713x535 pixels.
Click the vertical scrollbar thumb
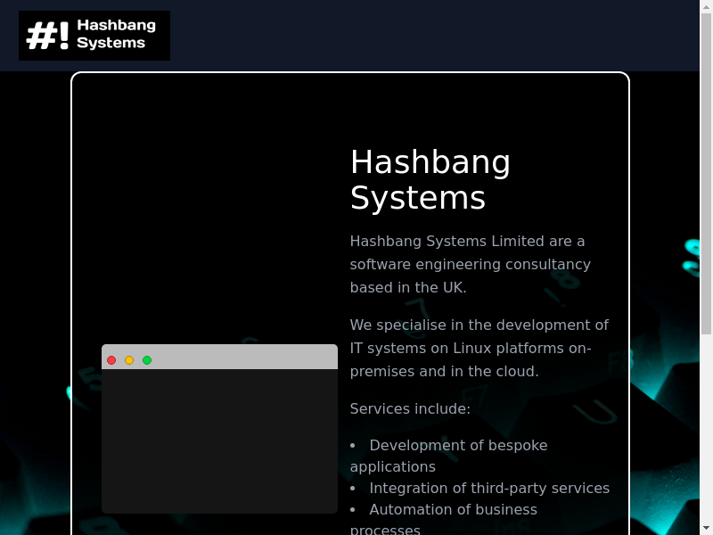coord(706,169)
